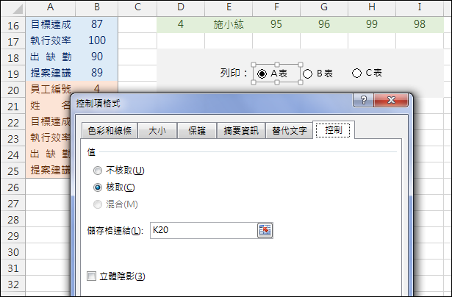Click cell D16 with value 4
Screen dimensions: 452x297
point(181,24)
